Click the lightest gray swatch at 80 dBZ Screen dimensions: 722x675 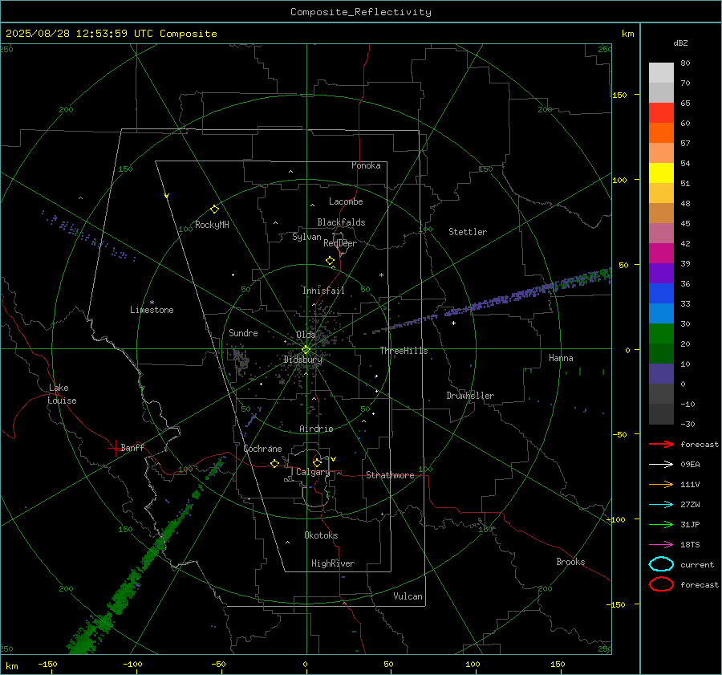(661, 73)
